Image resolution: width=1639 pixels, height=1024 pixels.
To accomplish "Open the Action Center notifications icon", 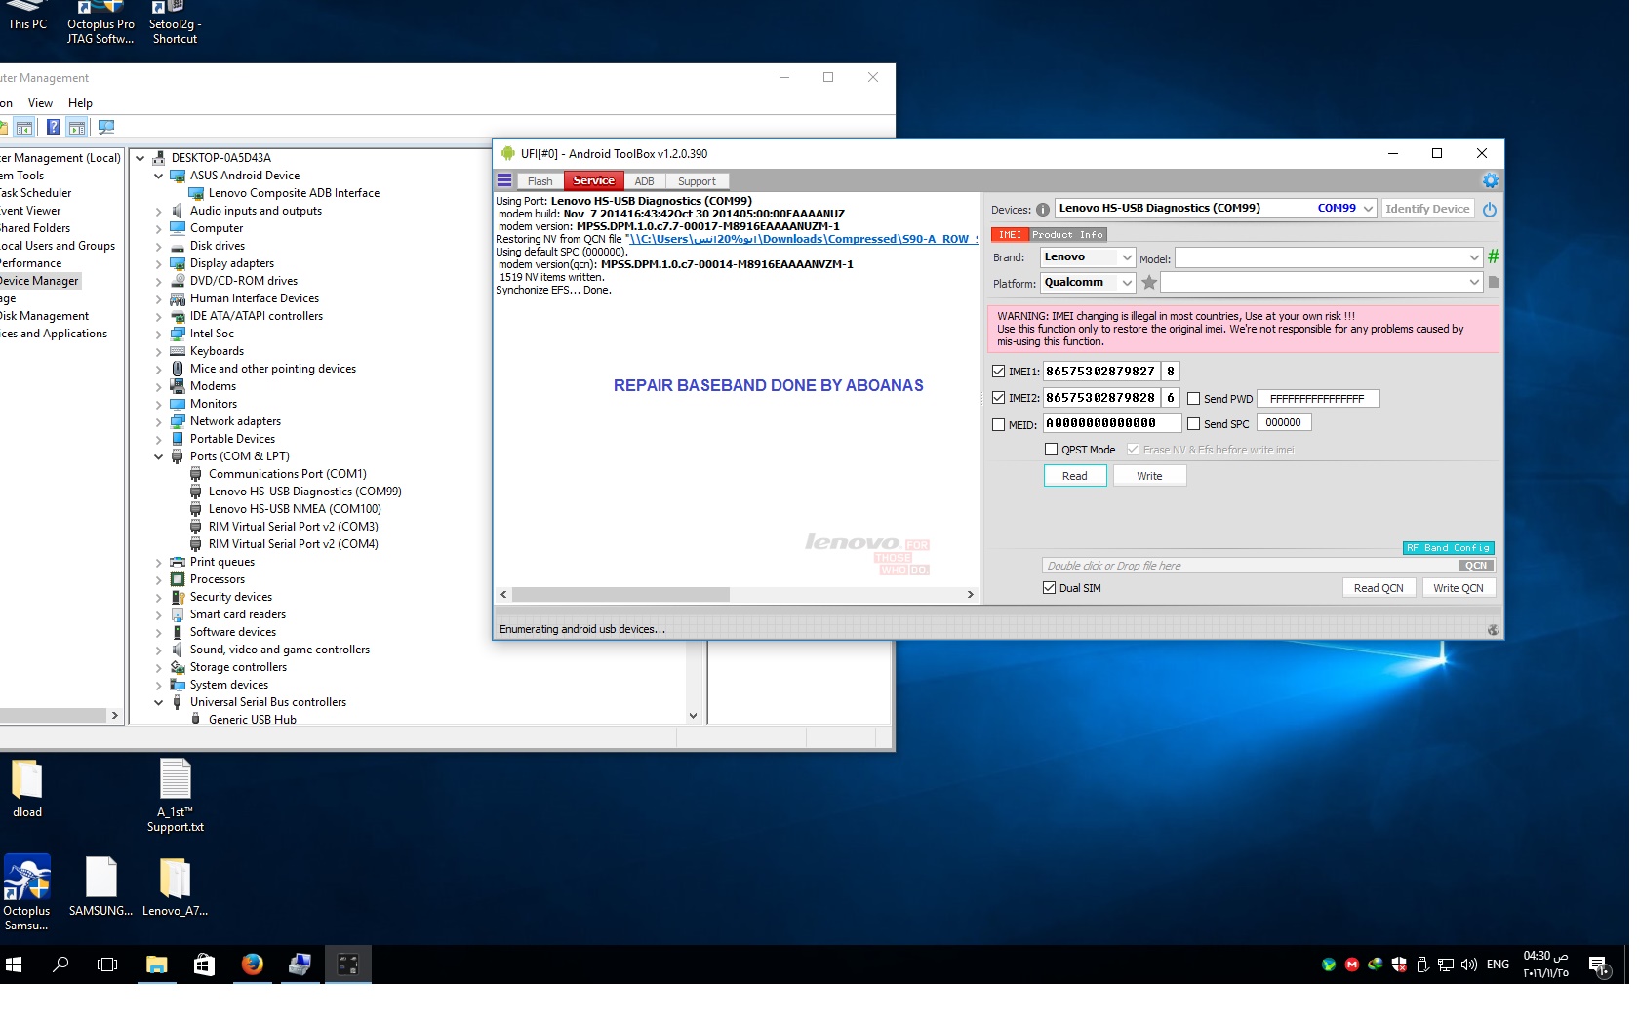I will (x=1598, y=965).
